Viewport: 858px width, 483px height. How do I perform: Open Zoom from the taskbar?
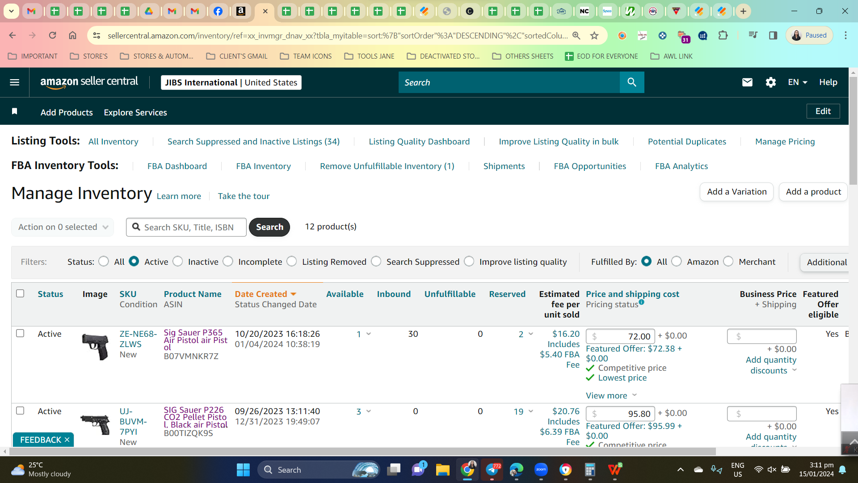click(x=541, y=470)
